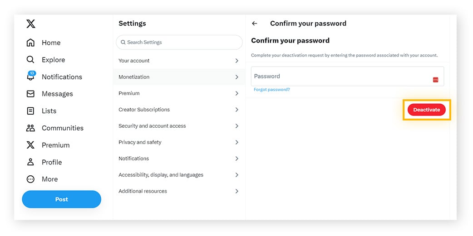Click the blue Post button
Viewport: 473px width, 236px height.
coord(61,199)
